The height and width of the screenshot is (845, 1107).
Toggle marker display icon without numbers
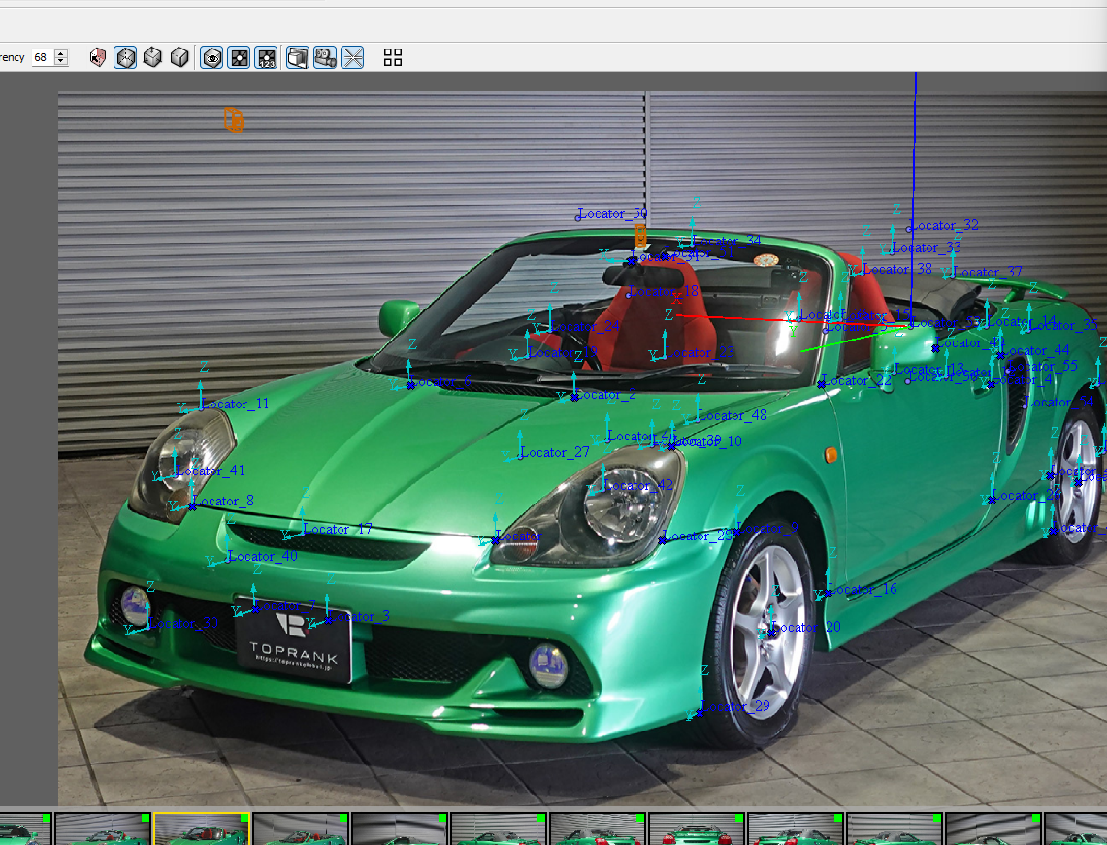coord(239,58)
